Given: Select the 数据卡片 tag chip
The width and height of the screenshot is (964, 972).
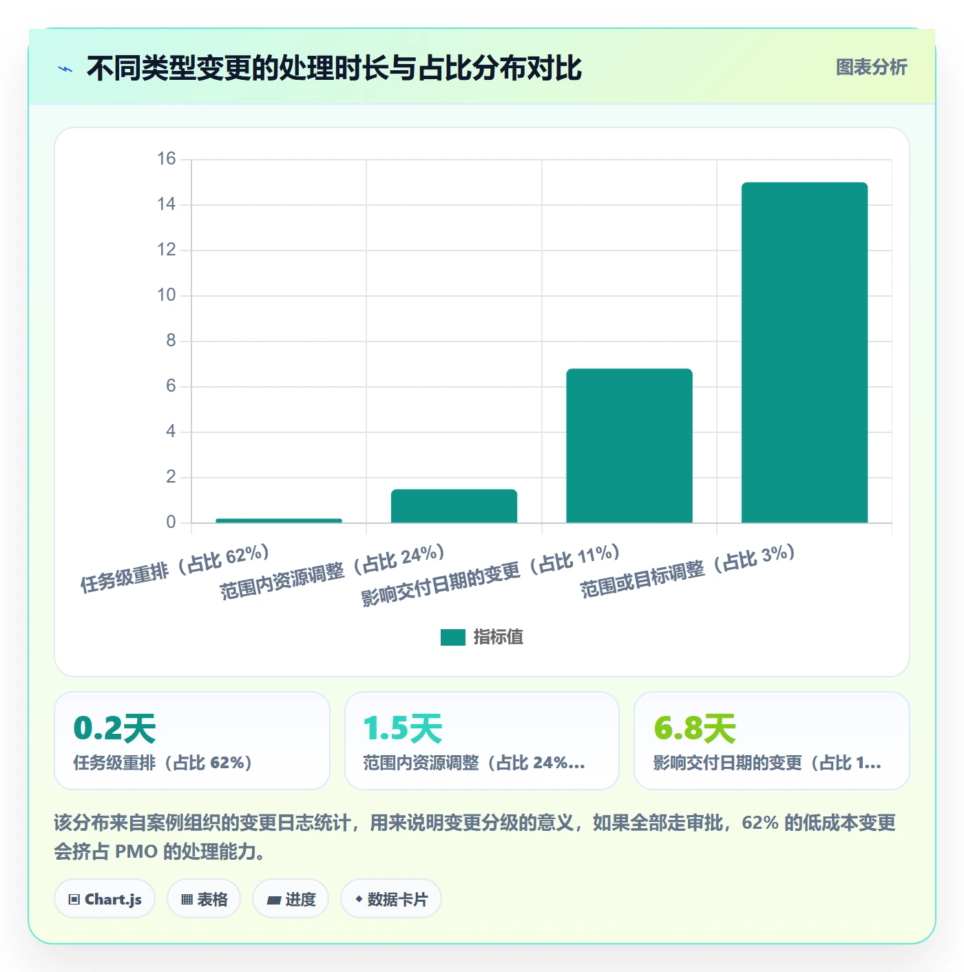Looking at the screenshot, I should coord(391,899).
